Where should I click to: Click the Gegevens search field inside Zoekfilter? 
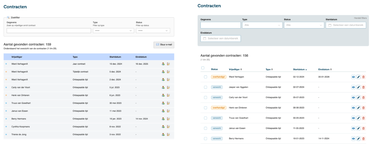49,30
